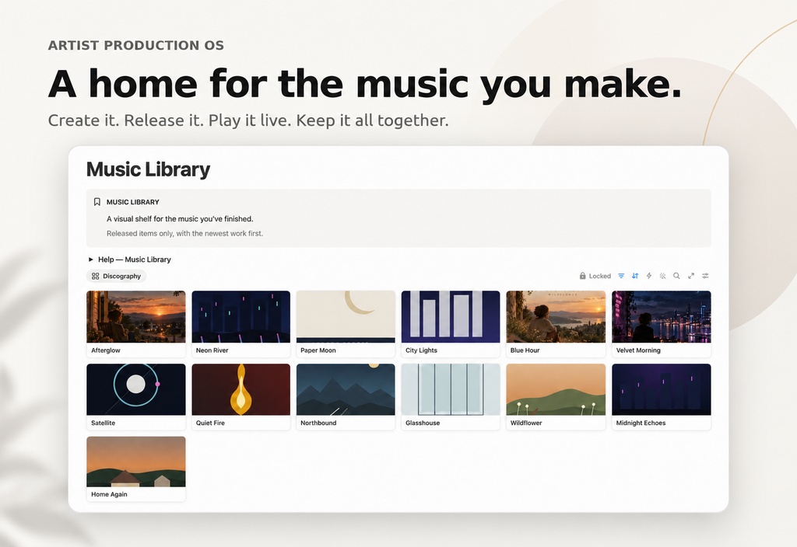Click the sparkle AI icon in toolbar
Image resolution: width=797 pixels, height=547 pixels.
pyautogui.click(x=663, y=276)
